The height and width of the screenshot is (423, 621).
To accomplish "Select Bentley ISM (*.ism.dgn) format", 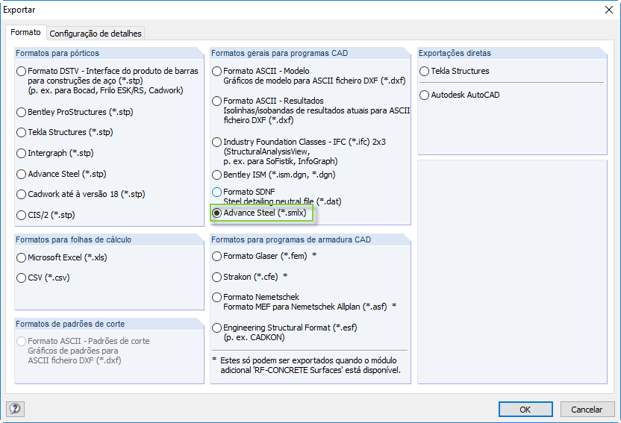I will pyautogui.click(x=217, y=175).
